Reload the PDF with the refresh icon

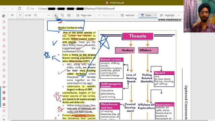(x=19, y=9)
